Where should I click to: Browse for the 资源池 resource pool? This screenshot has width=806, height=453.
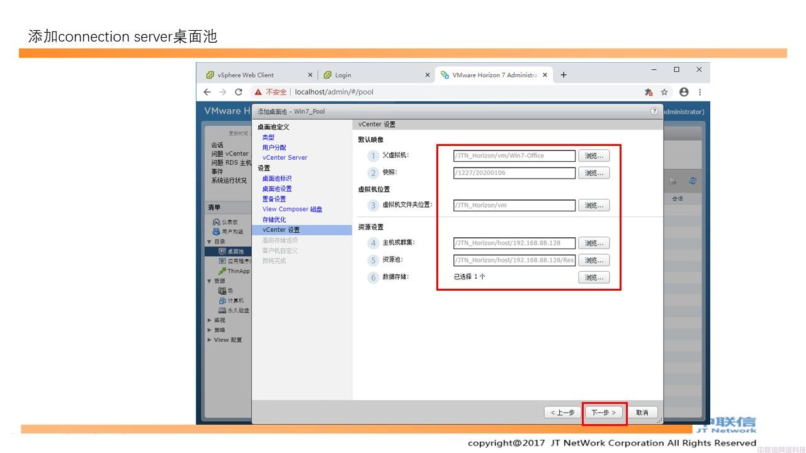(x=594, y=260)
